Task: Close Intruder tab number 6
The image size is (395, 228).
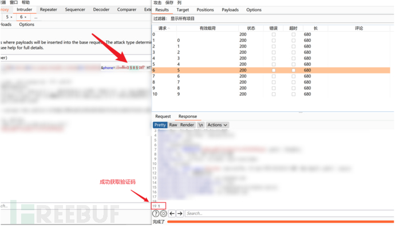Action: click(x=25, y=17)
